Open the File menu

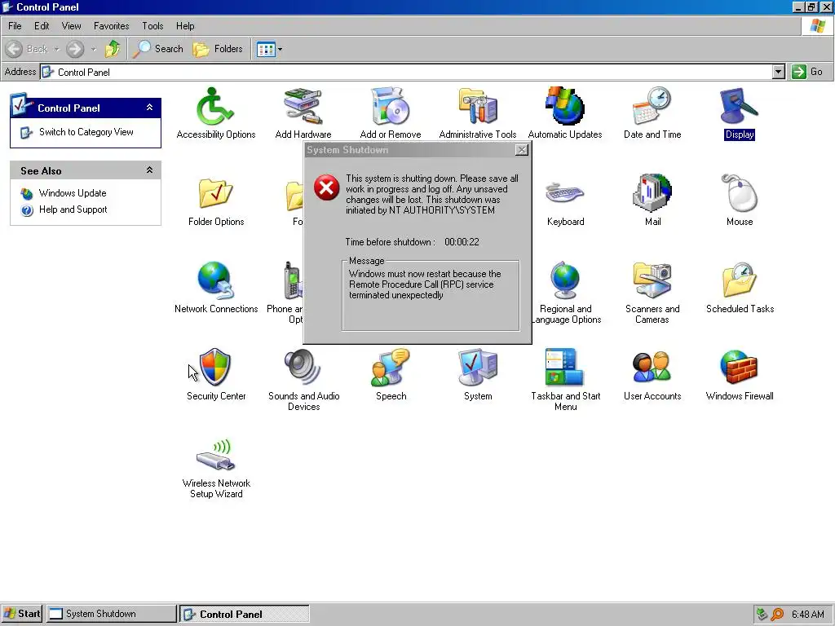pos(15,26)
